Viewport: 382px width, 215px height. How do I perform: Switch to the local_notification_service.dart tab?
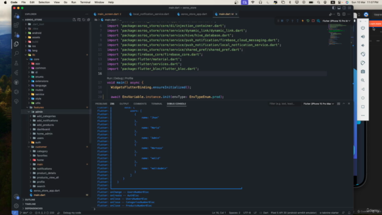click(151, 14)
